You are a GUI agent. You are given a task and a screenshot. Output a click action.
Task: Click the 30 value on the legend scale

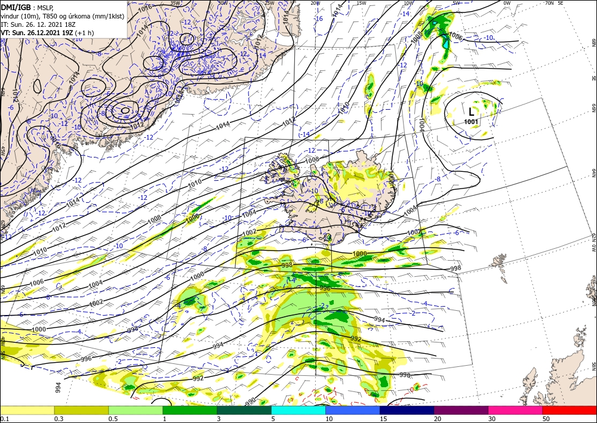pos(493,418)
